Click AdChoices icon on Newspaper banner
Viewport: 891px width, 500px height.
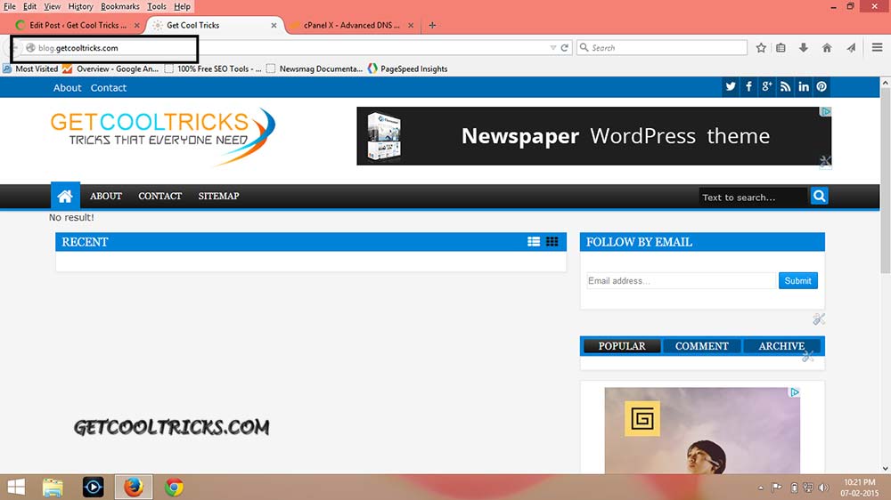pos(826,112)
